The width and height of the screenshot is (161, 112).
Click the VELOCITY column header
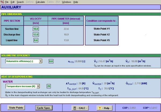click(36, 19)
